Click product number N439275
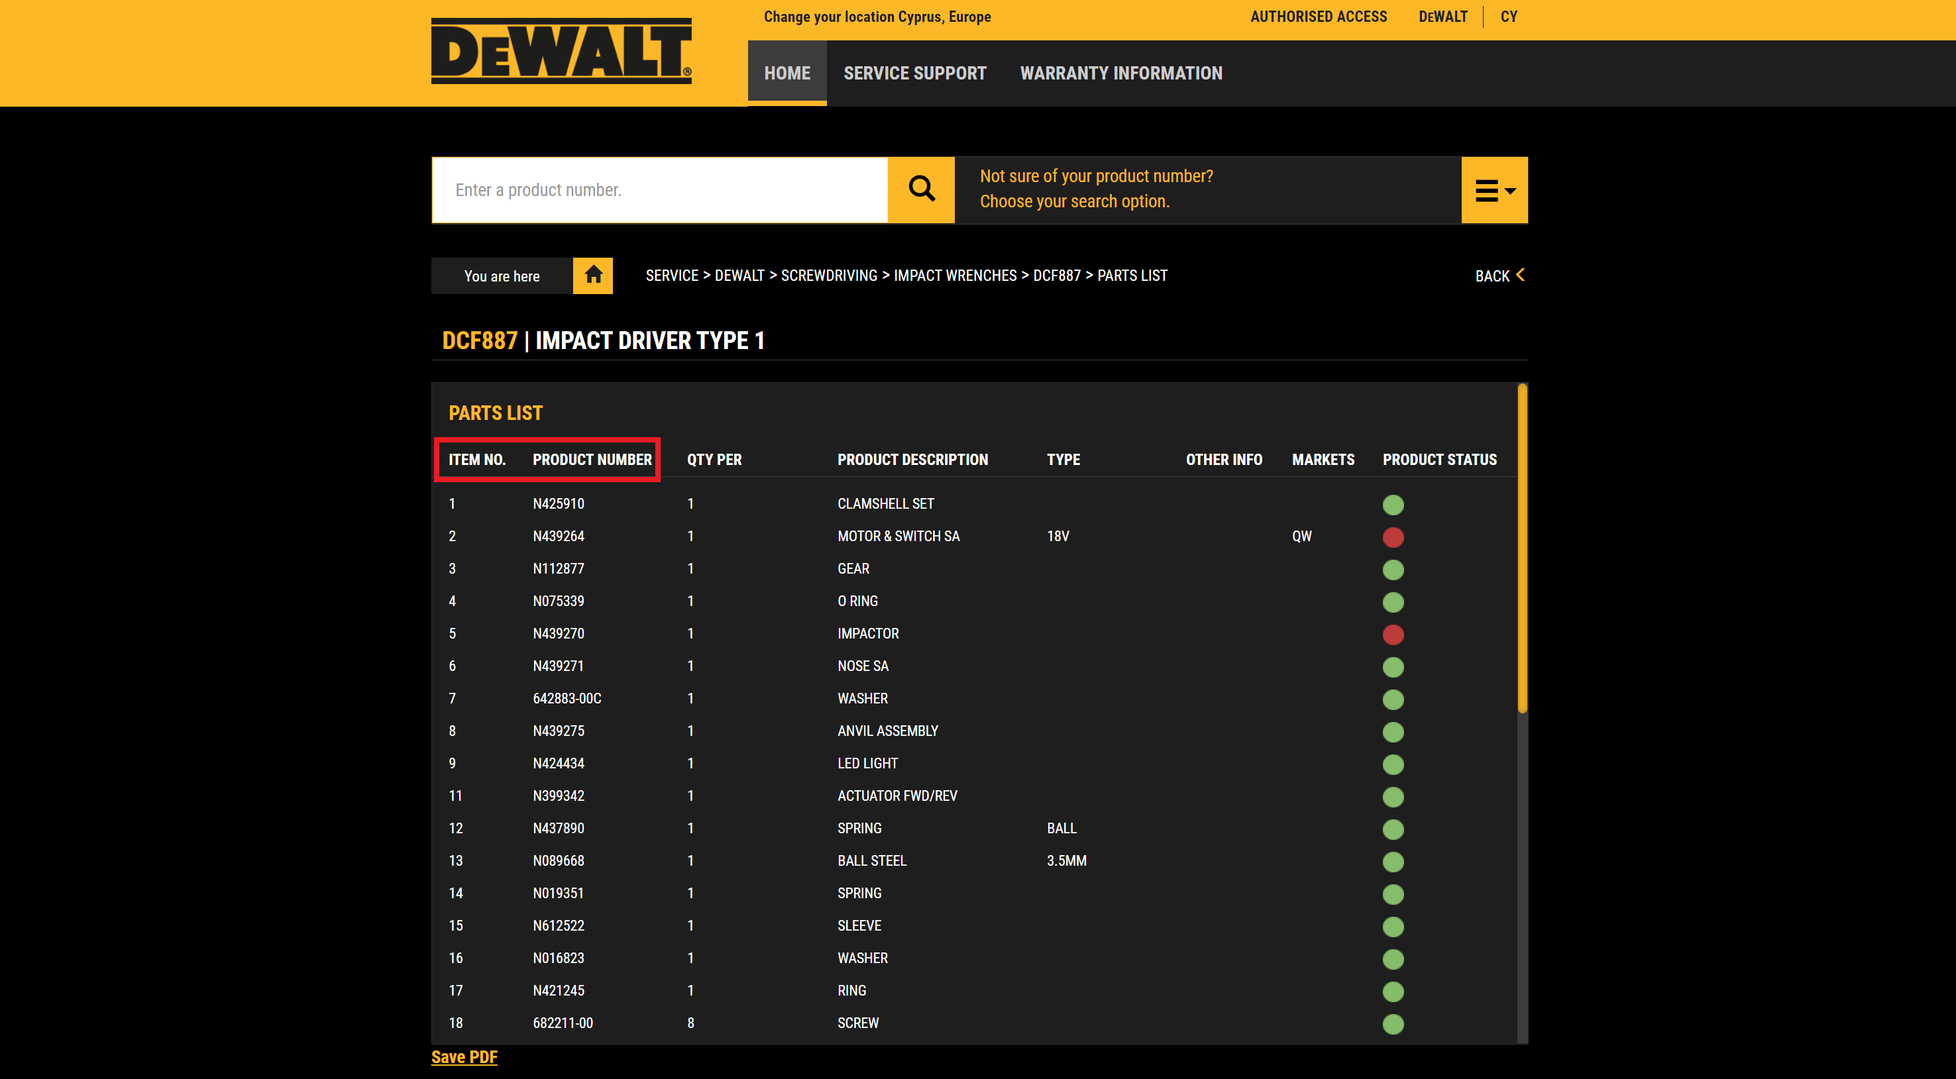This screenshot has width=1956, height=1079. coord(558,731)
